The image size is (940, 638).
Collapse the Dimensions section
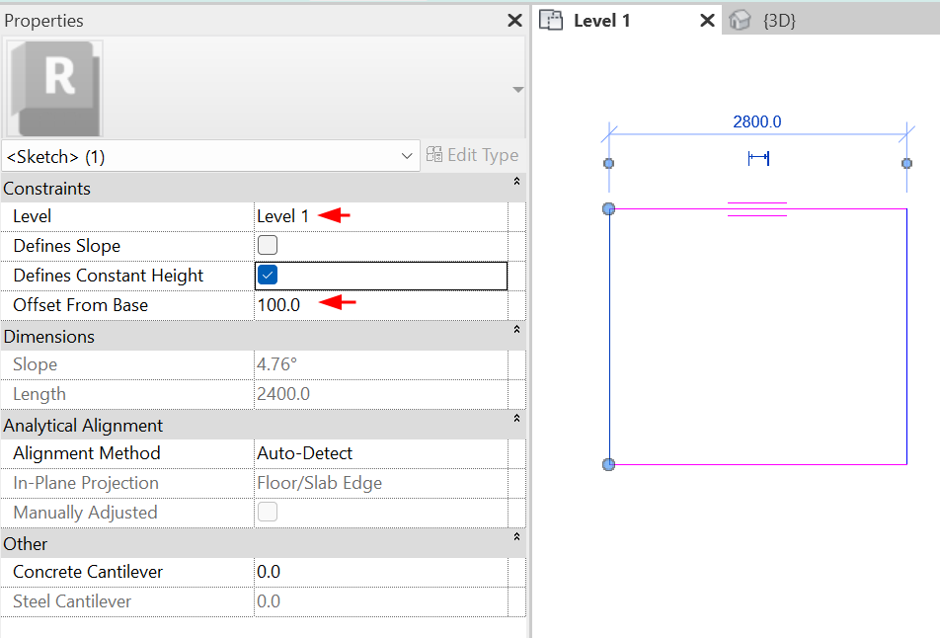tap(516, 329)
